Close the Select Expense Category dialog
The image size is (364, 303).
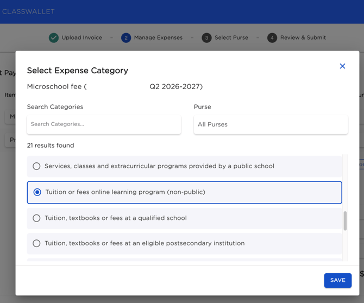(342, 66)
